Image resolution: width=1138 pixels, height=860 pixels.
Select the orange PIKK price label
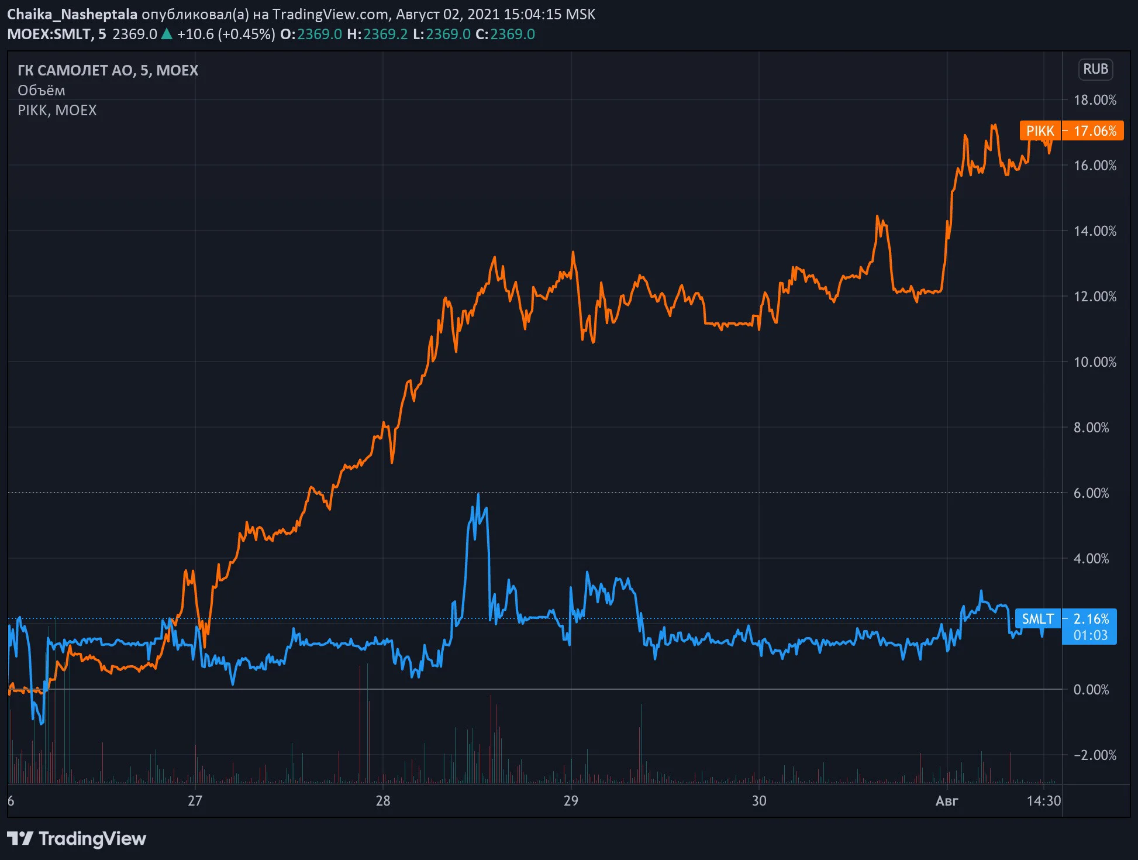(x=1040, y=130)
